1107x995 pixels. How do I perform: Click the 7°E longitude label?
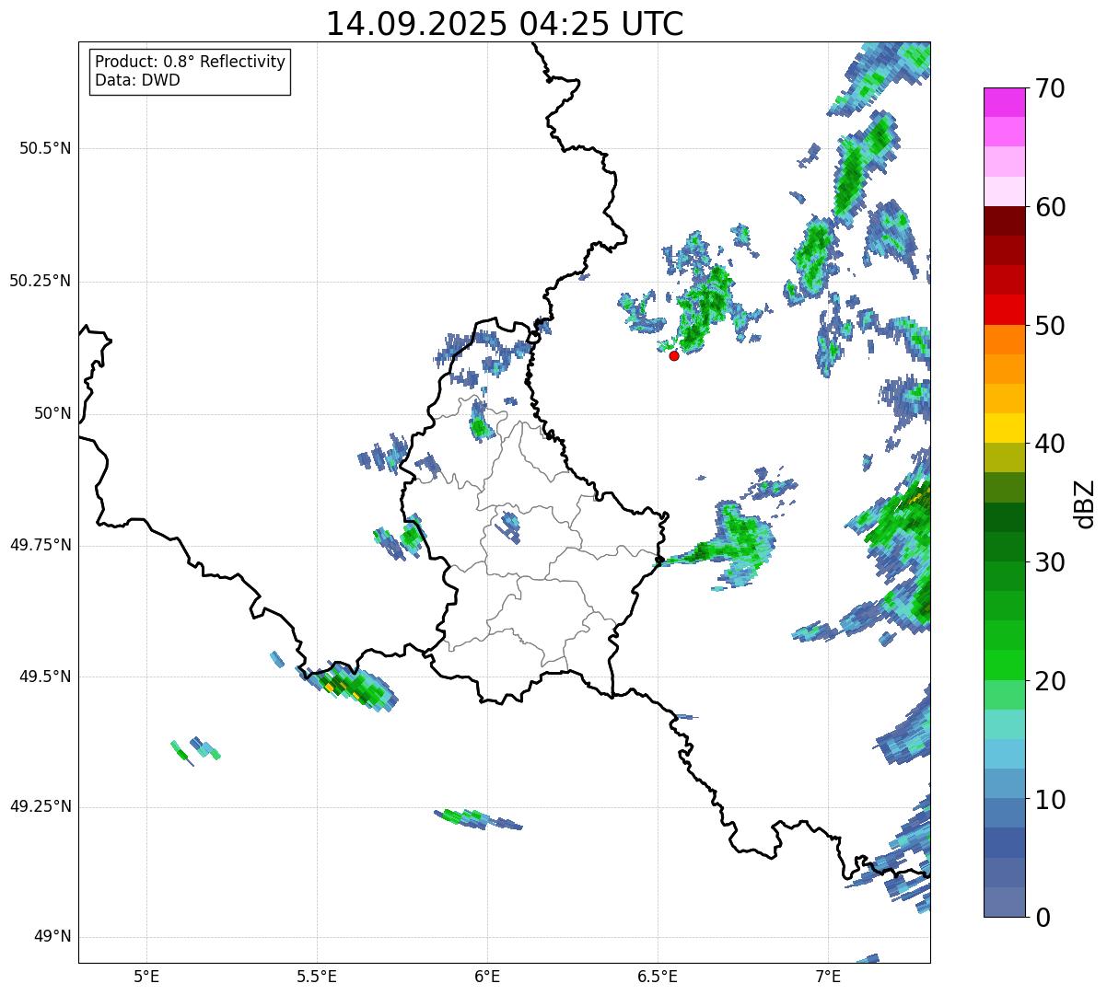[x=828, y=976]
